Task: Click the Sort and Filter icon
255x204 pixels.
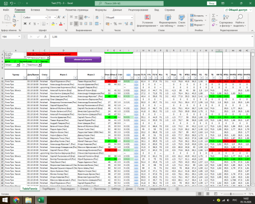Action: (226, 17)
